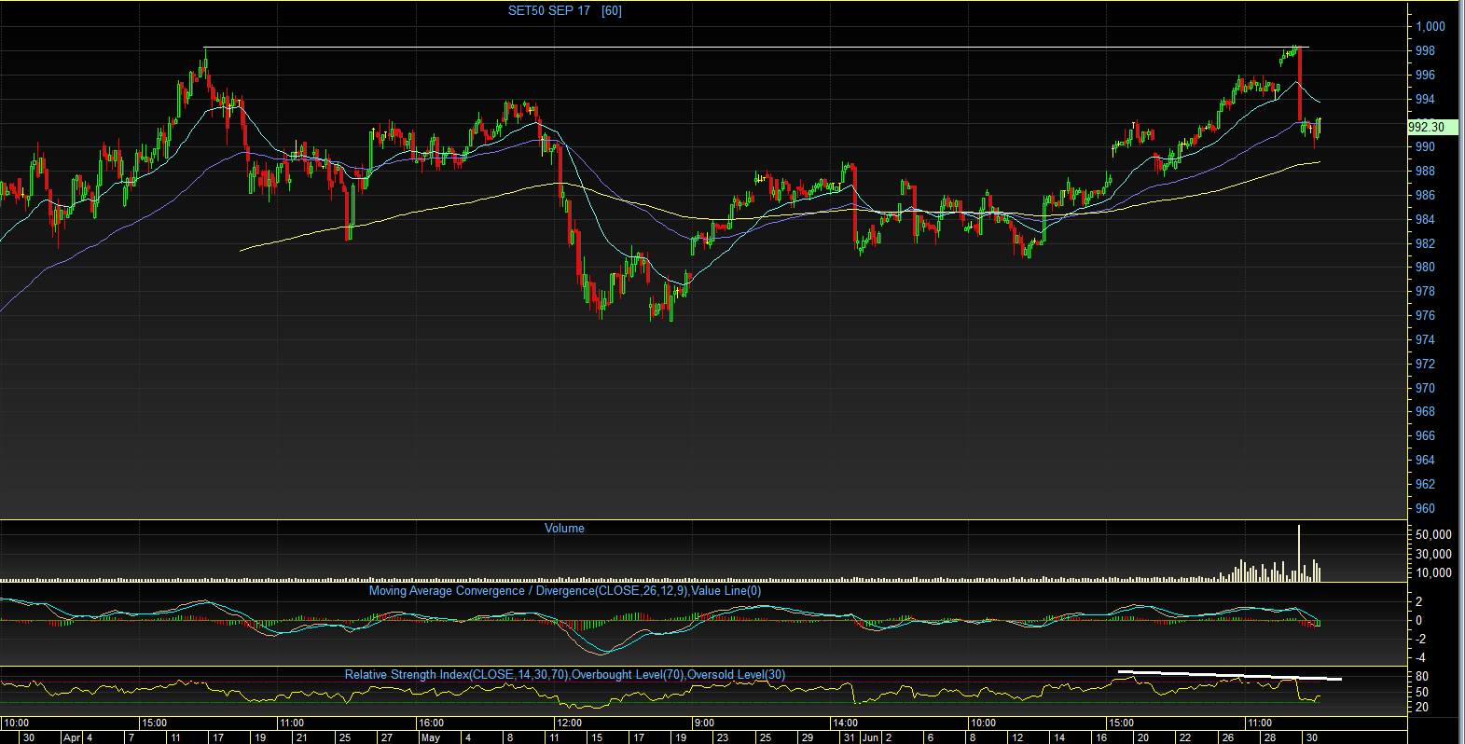Click the 966 price level label
Image resolution: width=1465 pixels, height=744 pixels.
click(x=1425, y=435)
